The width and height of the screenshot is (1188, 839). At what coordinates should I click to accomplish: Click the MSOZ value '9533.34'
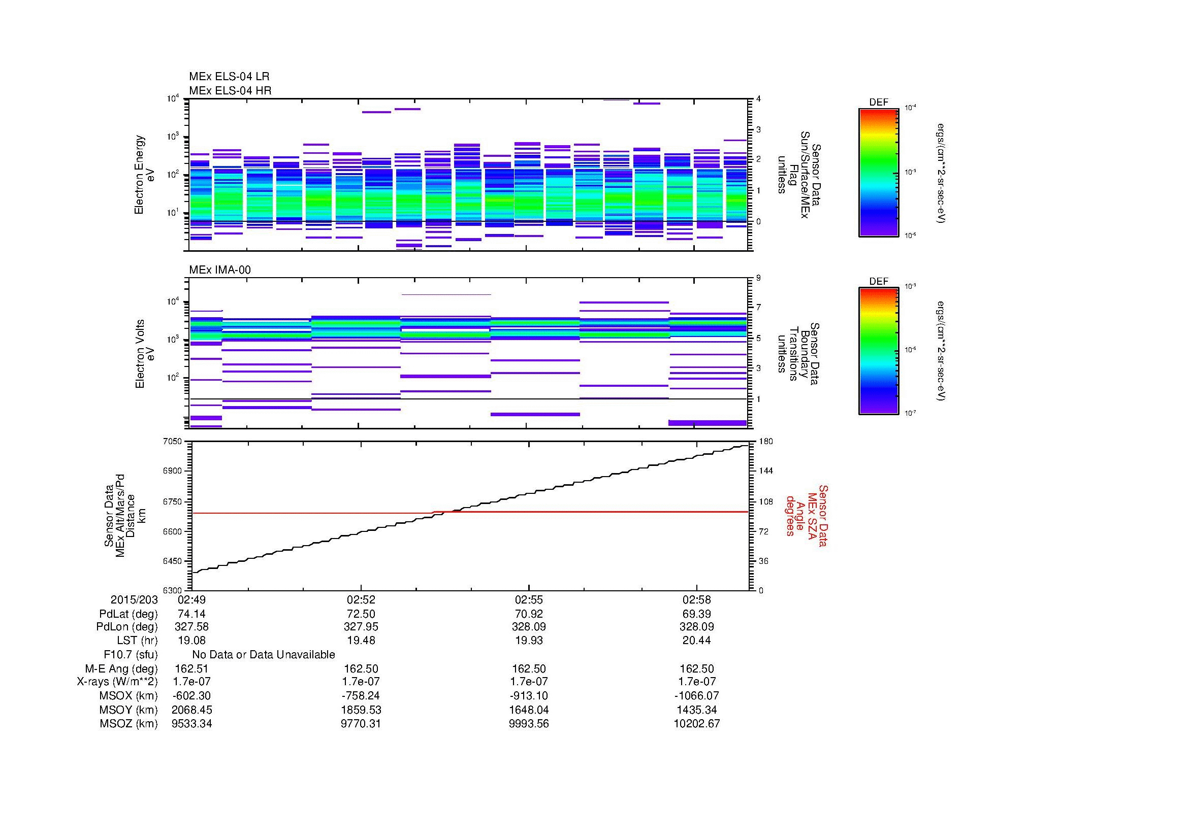[191, 724]
